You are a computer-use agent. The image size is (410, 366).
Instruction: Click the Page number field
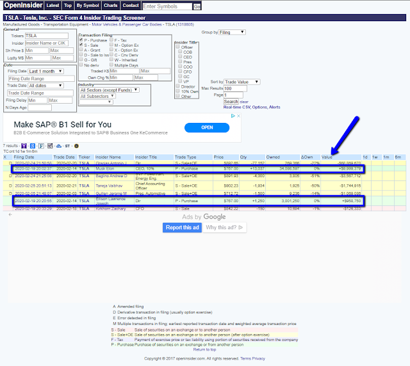233,95
